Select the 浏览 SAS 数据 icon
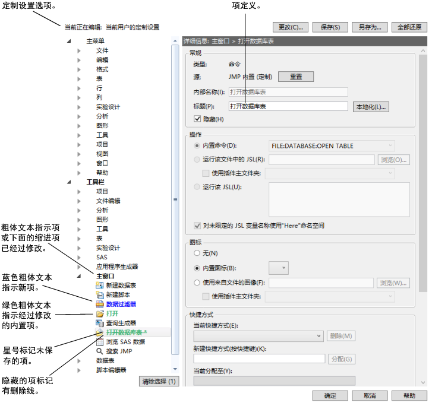 [99, 342]
